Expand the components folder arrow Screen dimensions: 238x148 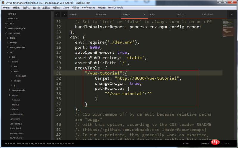tap(10, 90)
